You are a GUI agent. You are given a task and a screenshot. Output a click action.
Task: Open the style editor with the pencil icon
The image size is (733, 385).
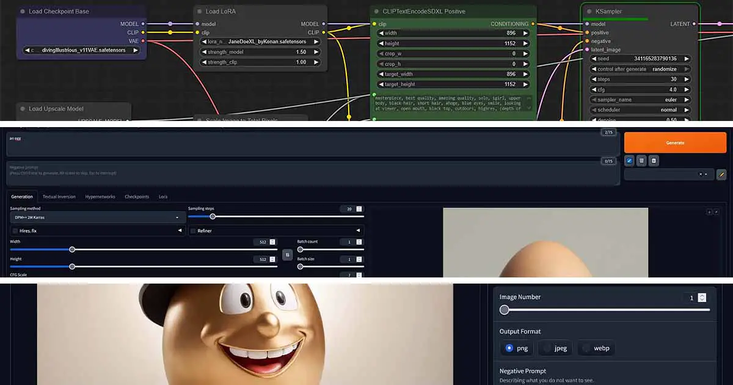(721, 174)
